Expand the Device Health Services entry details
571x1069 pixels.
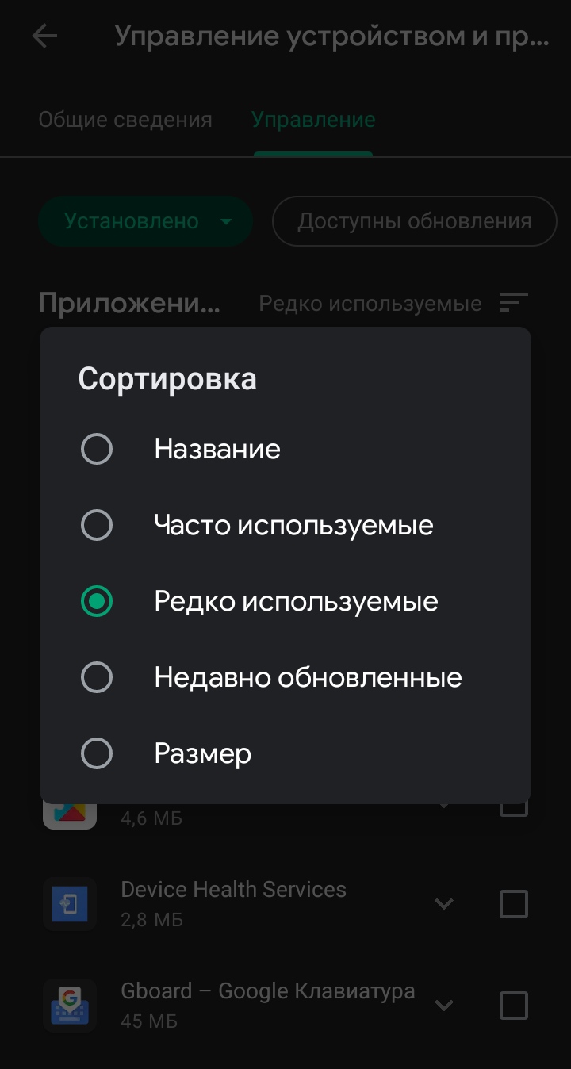click(445, 904)
